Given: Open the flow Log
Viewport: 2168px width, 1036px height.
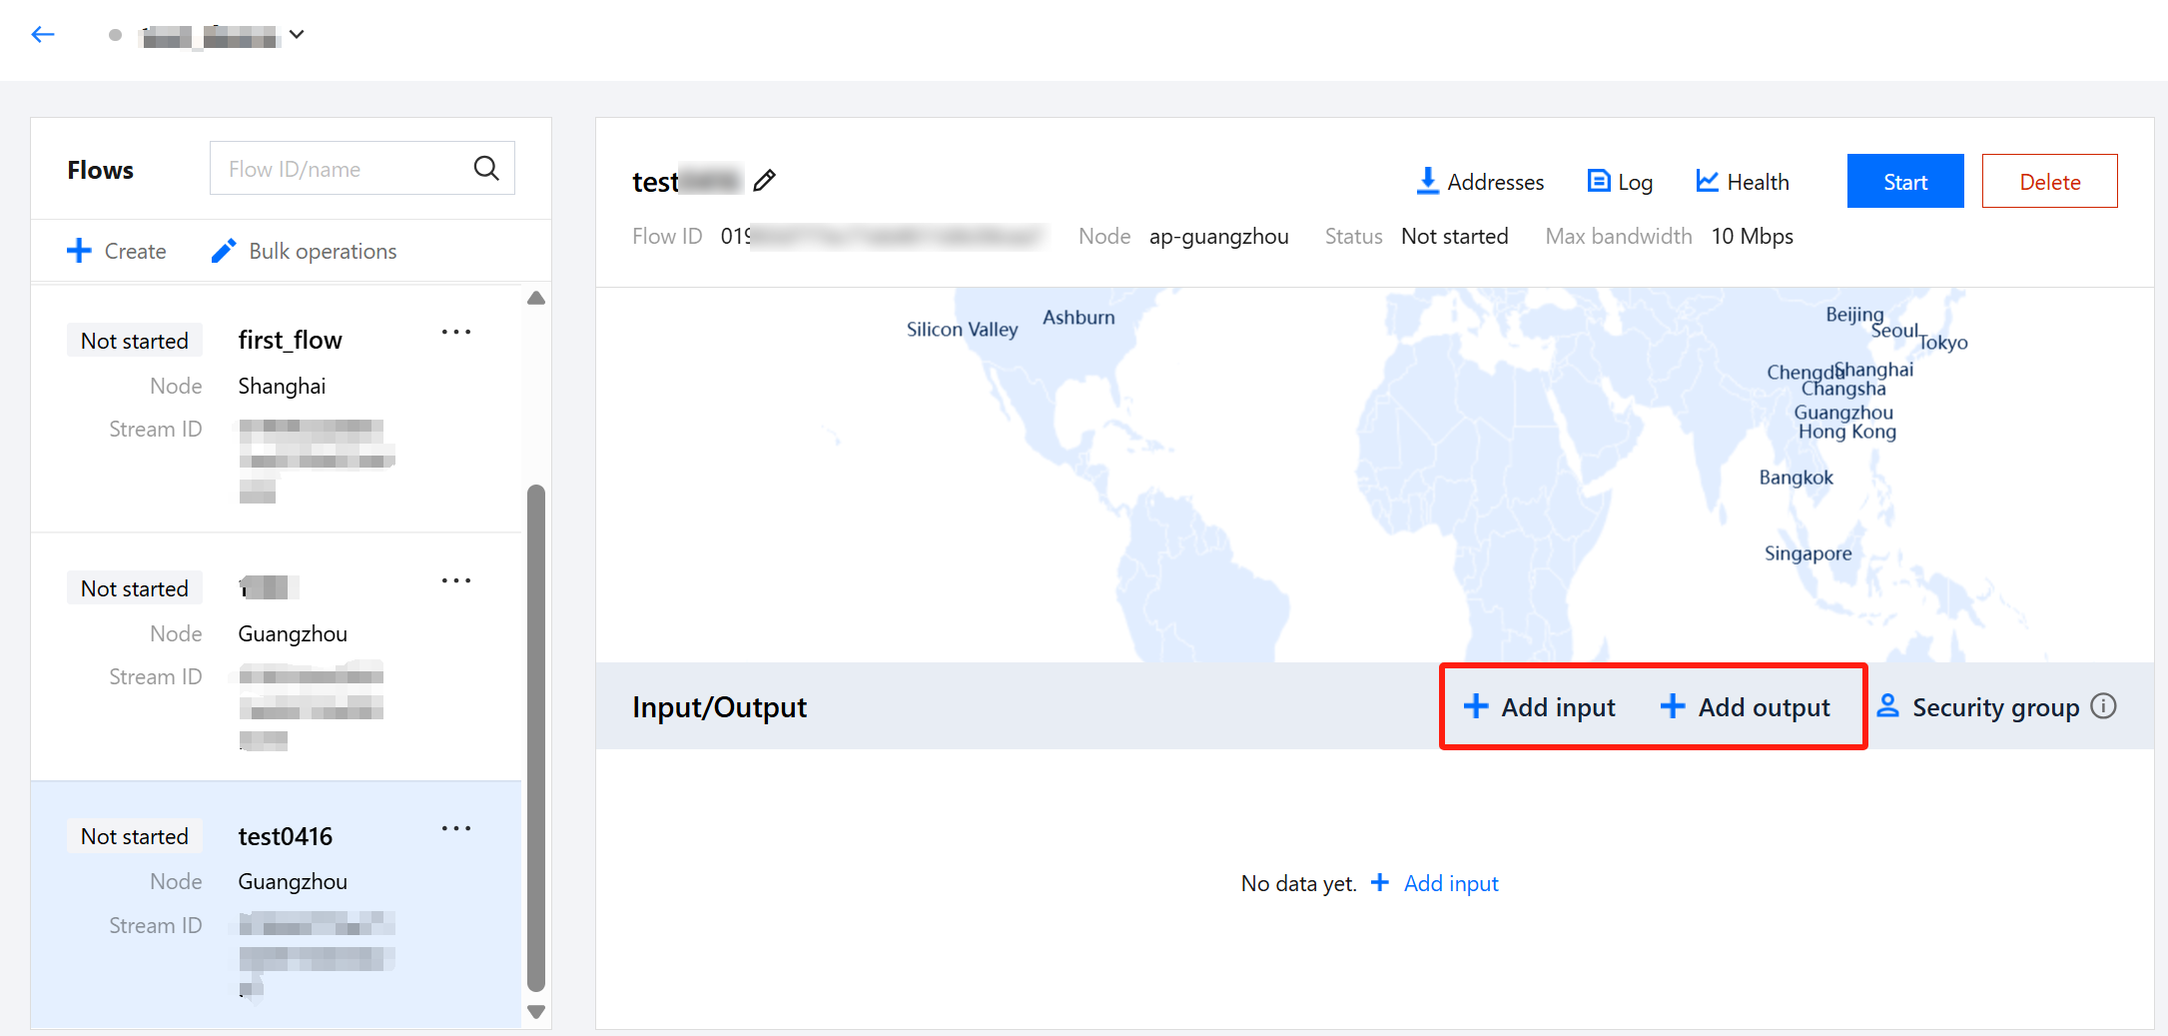Looking at the screenshot, I should click(1620, 182).
